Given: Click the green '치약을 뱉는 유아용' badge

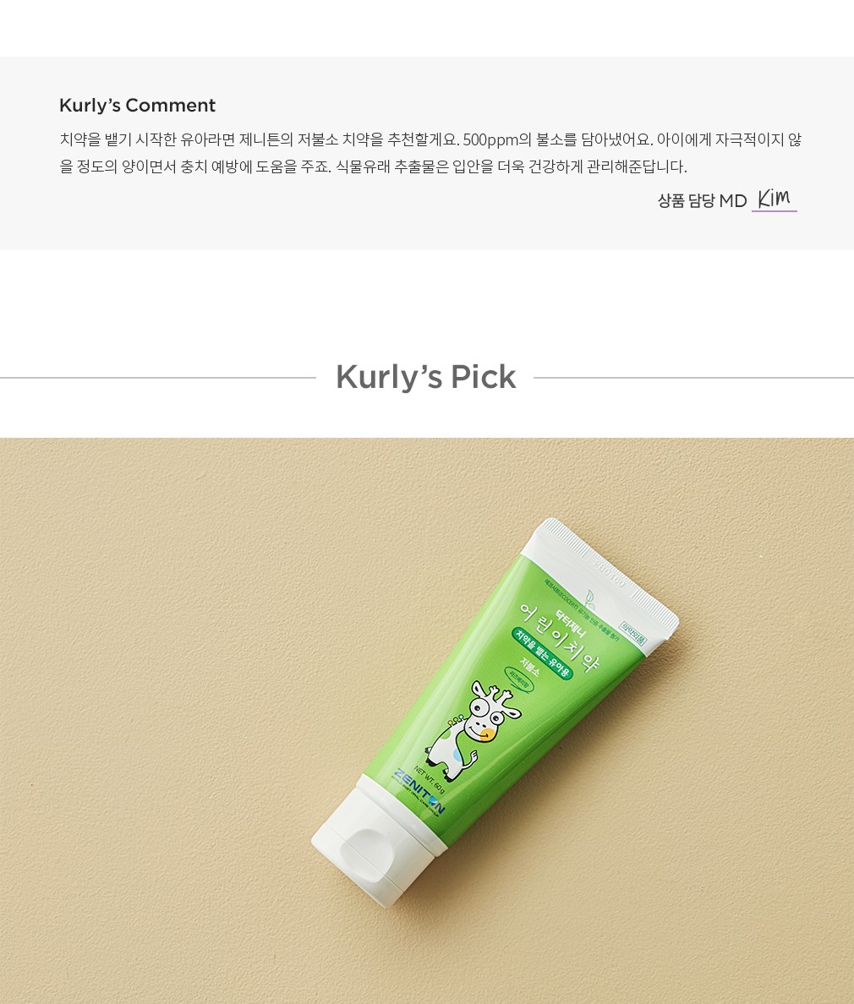Looking at the screenshot, I should click(541, 653).
